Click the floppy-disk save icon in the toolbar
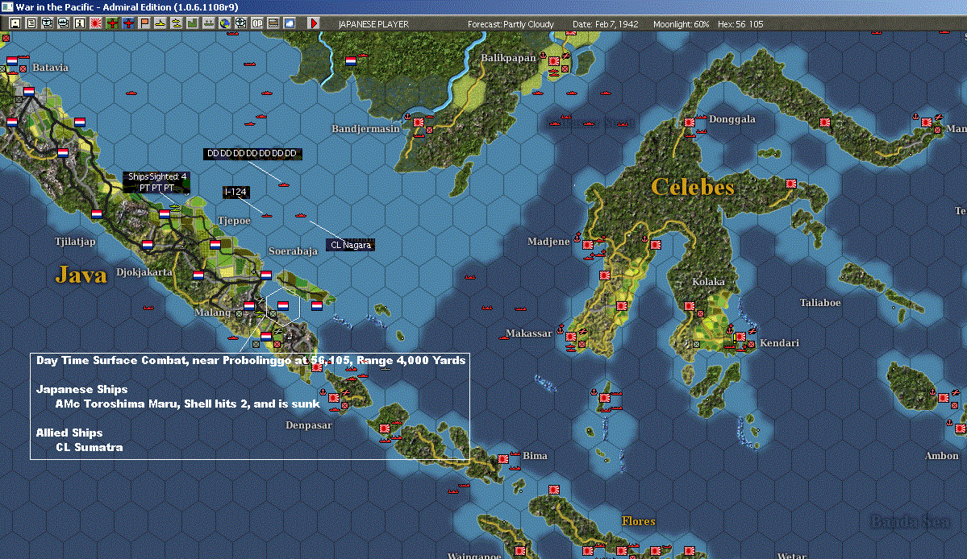This screenshot has width=967, height=559. click(x=15, y=23)
